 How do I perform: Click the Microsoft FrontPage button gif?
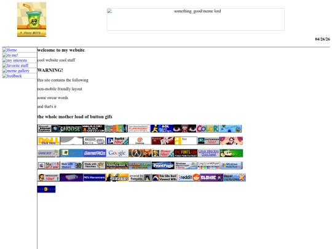[x=163, y=165]
